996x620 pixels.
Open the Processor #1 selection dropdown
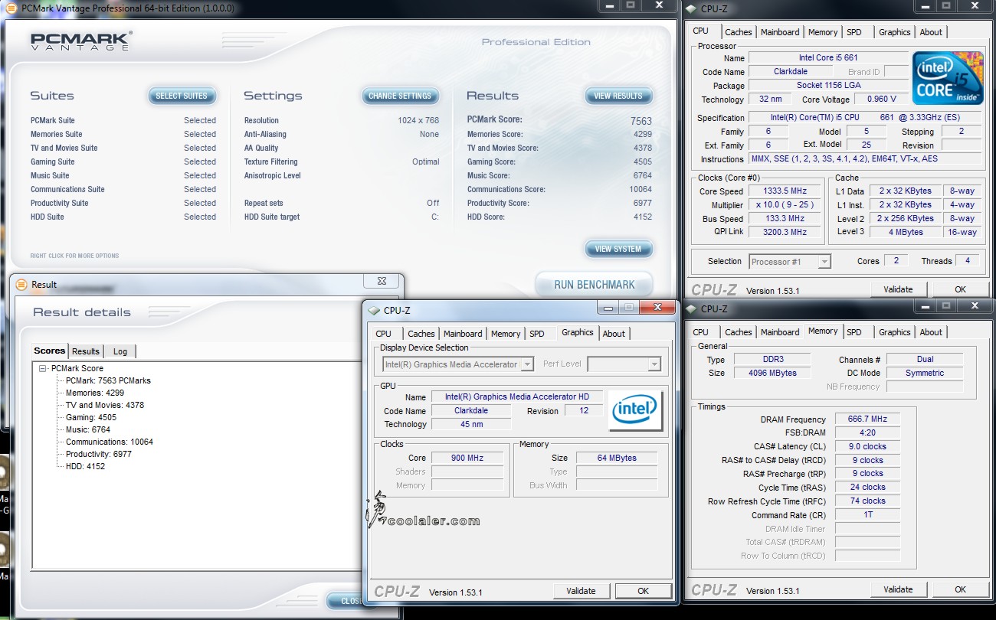(824, 261)
